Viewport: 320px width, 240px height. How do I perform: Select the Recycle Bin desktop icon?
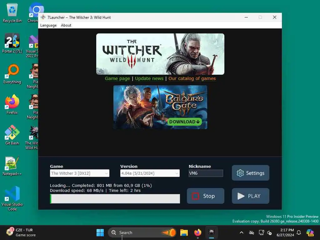(12, 13)
